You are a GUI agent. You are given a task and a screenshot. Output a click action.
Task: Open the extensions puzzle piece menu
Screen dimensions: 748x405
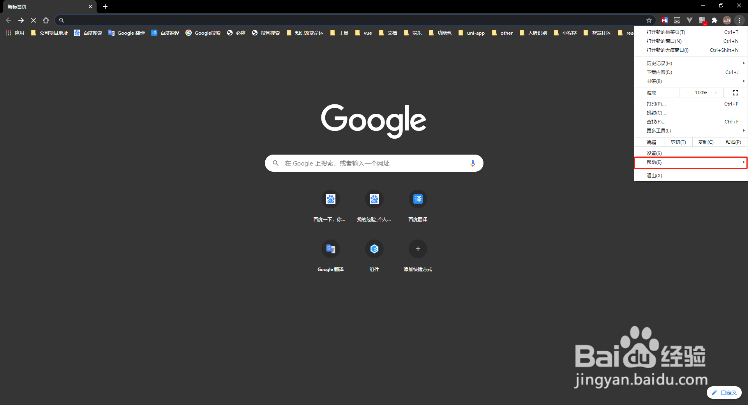click(x=714, y=20)
